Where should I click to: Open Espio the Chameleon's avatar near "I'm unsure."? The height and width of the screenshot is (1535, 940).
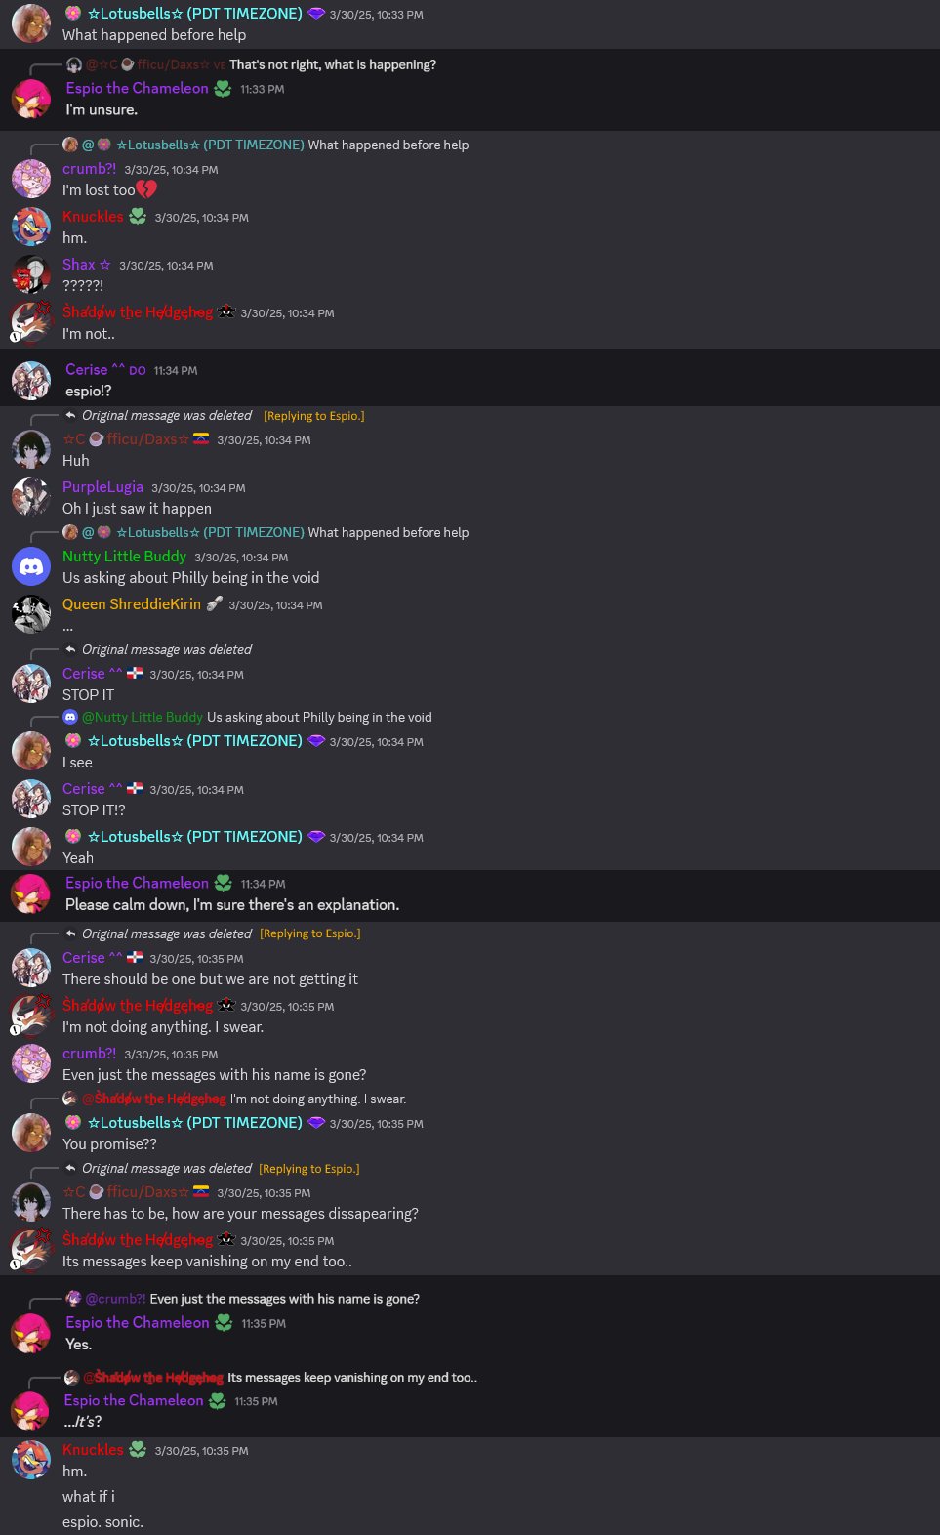(x=30, y=99)
